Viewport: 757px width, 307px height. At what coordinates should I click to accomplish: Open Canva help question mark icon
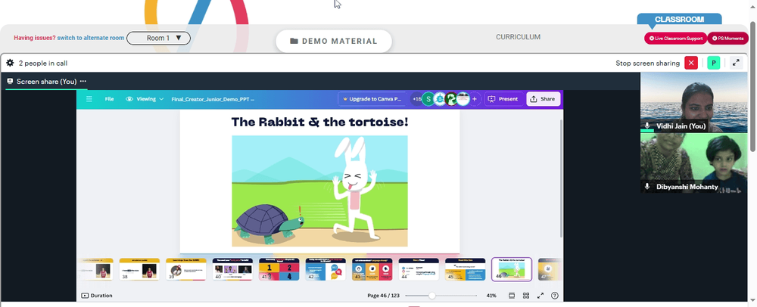click(555, 296)
